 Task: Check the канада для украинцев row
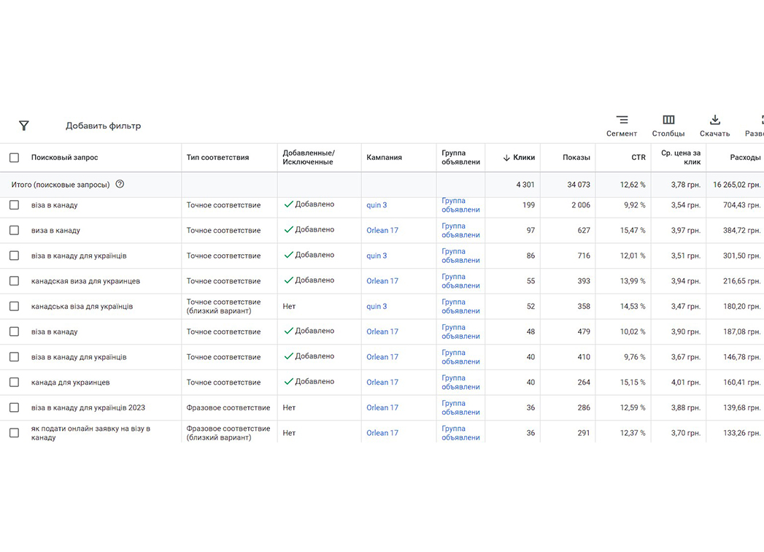point(14,383)
